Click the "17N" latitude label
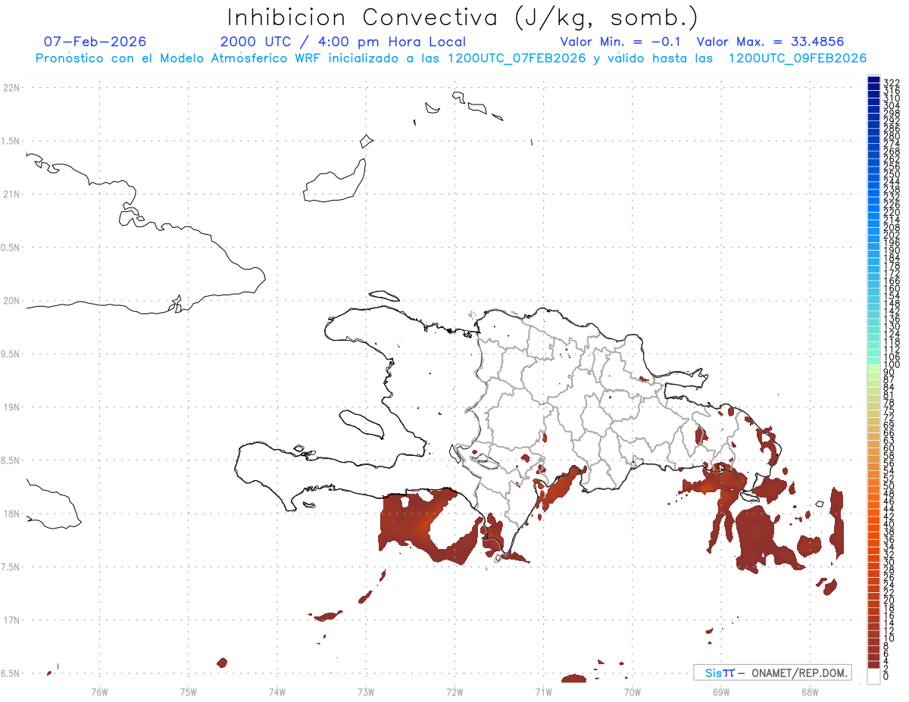909x702 pixels. click(11, 620)
